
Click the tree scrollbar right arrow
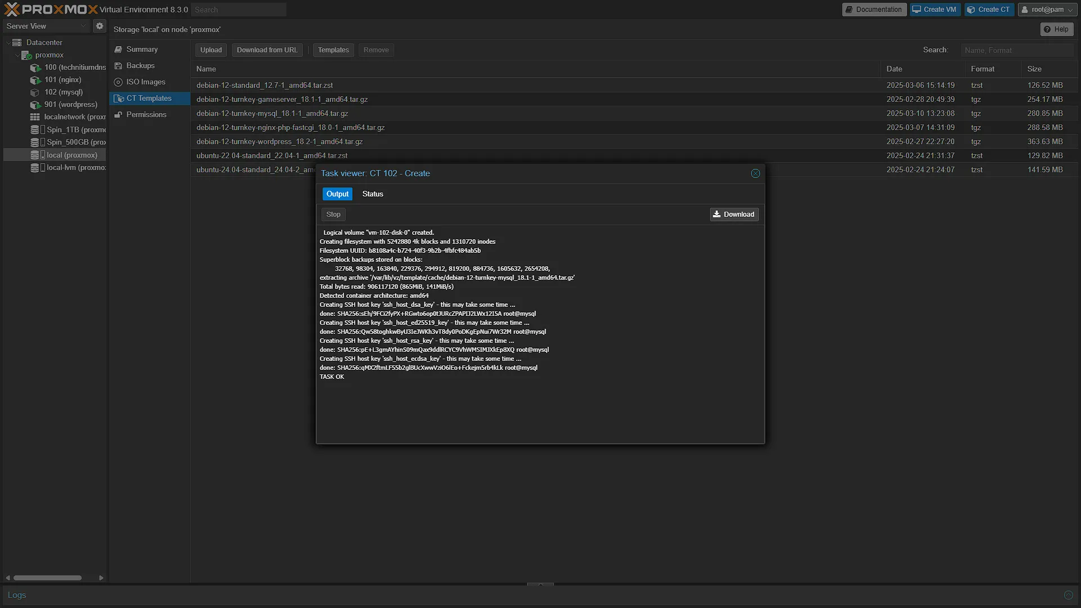tap(101, 578)
